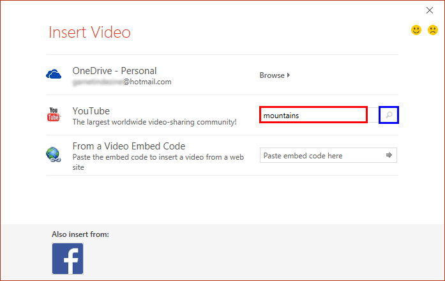Click the sad frown feedback icon
Image resolution: width=445 pixels, height=281 pixels.
[x=433, y=30]
